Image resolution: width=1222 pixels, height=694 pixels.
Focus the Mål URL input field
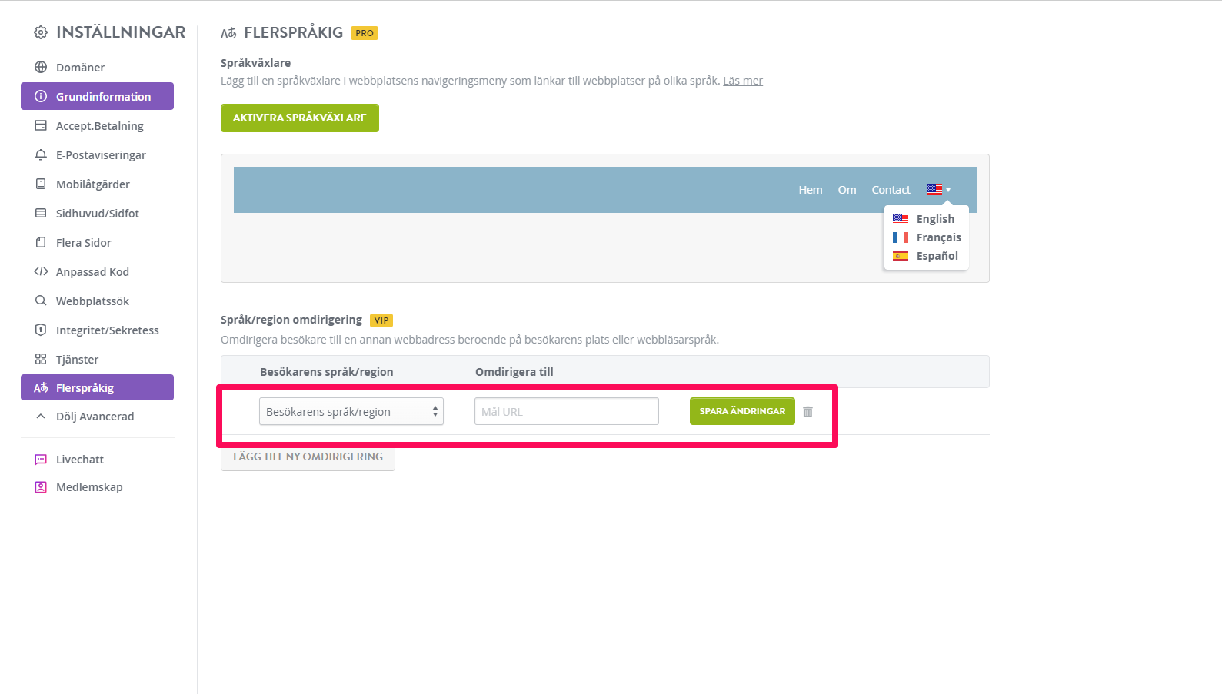click(567, 411)
